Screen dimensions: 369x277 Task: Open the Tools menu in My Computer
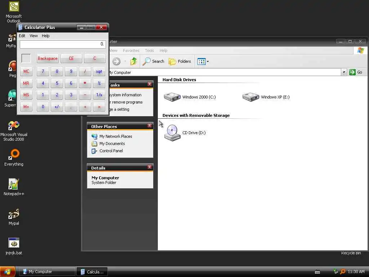coord(149,50)
